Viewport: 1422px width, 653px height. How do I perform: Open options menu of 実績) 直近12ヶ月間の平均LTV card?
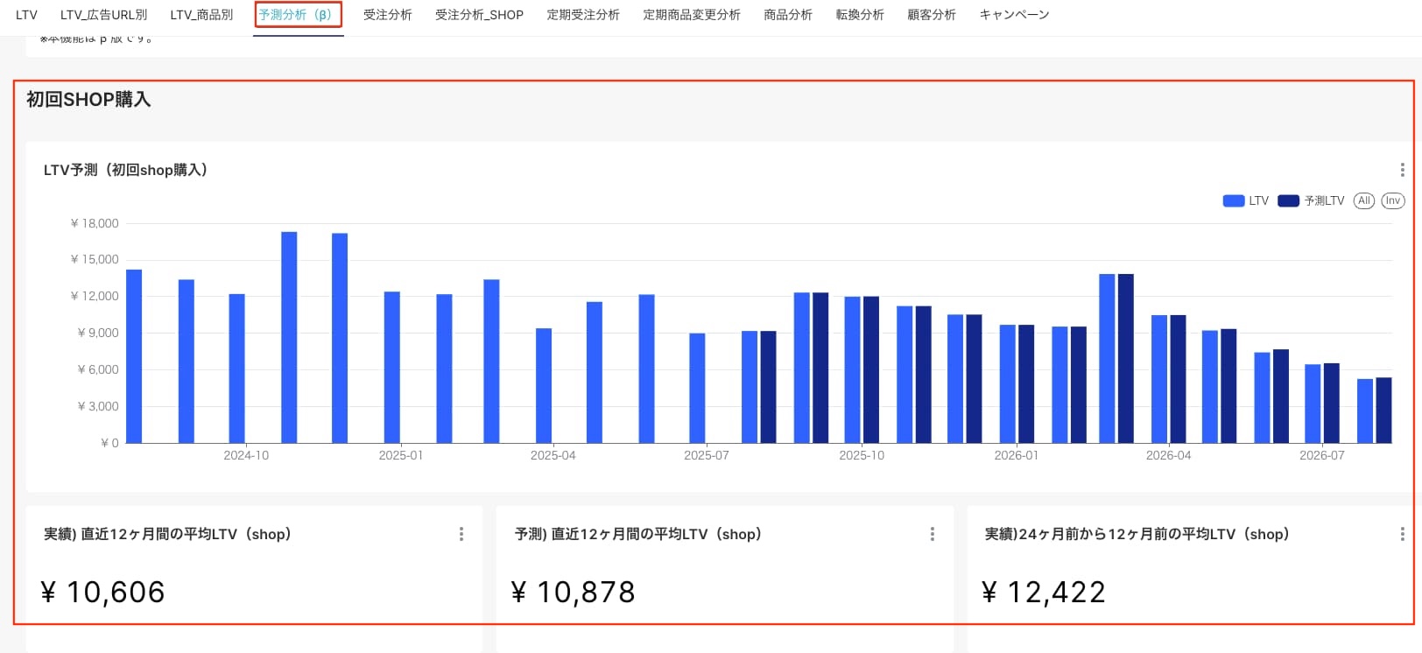(x=461, y=534)
